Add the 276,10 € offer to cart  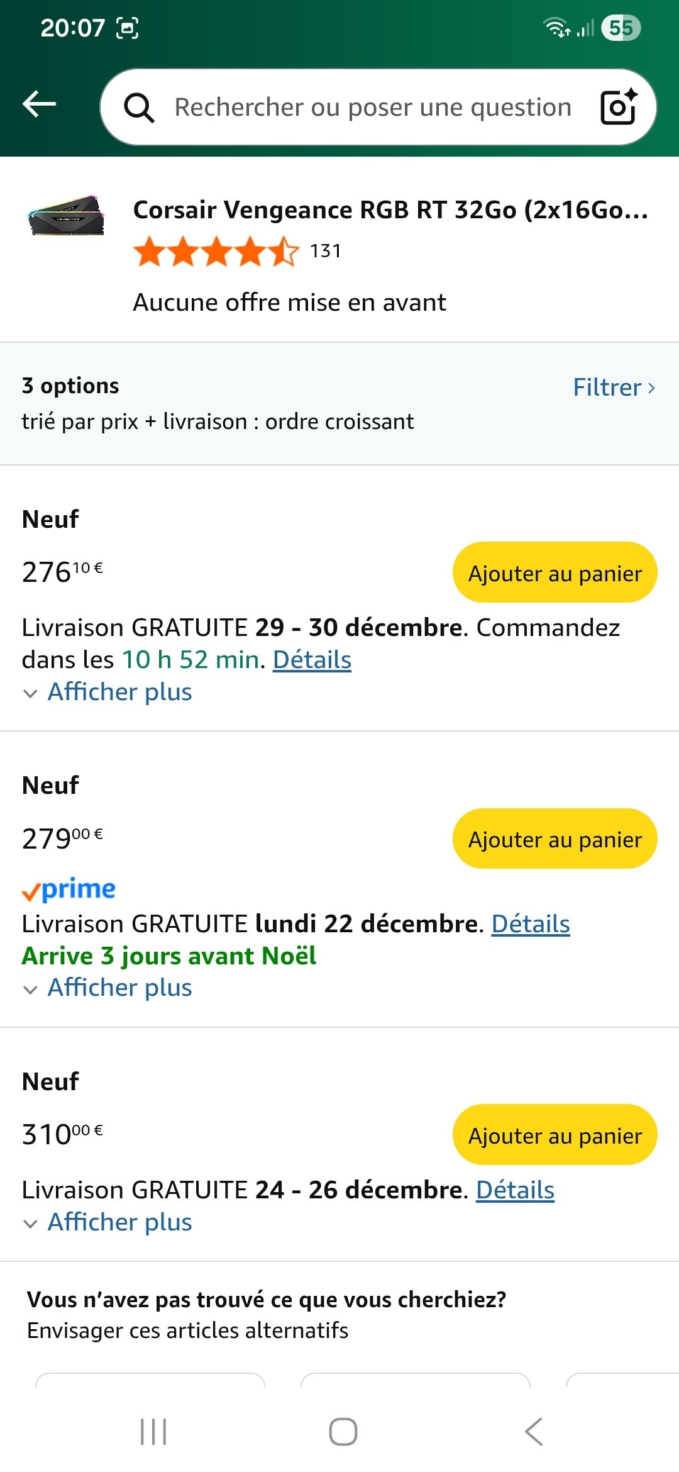[x=555, y=572]
